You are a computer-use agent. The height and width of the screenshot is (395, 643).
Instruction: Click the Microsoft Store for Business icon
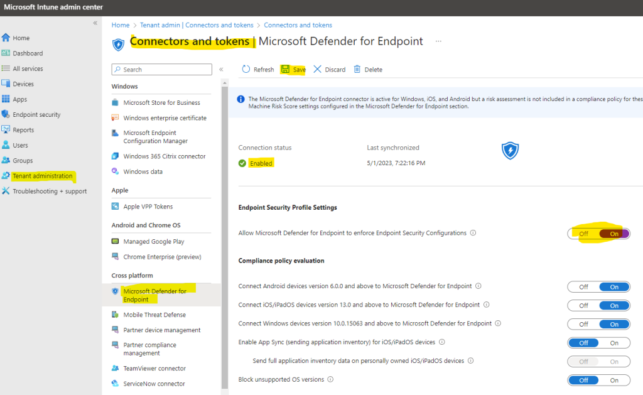pos(116,102)
